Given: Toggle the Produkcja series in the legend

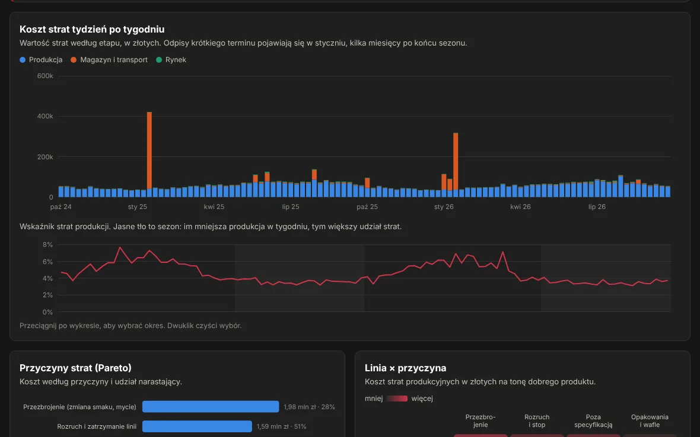Looking at the screenshot, I should [41, 60].
